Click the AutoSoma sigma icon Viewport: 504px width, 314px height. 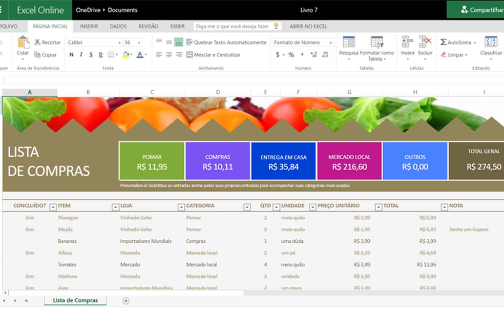click(x=444, y=43)
